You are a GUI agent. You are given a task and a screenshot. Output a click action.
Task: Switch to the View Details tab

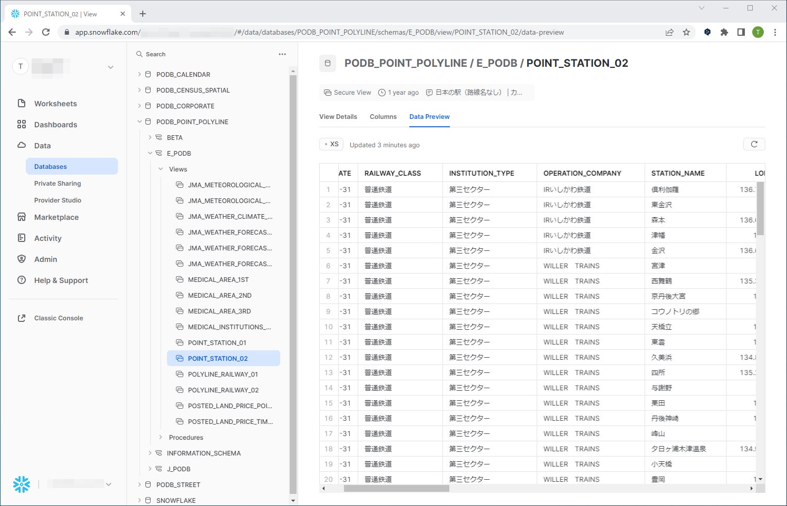[338, 117]
